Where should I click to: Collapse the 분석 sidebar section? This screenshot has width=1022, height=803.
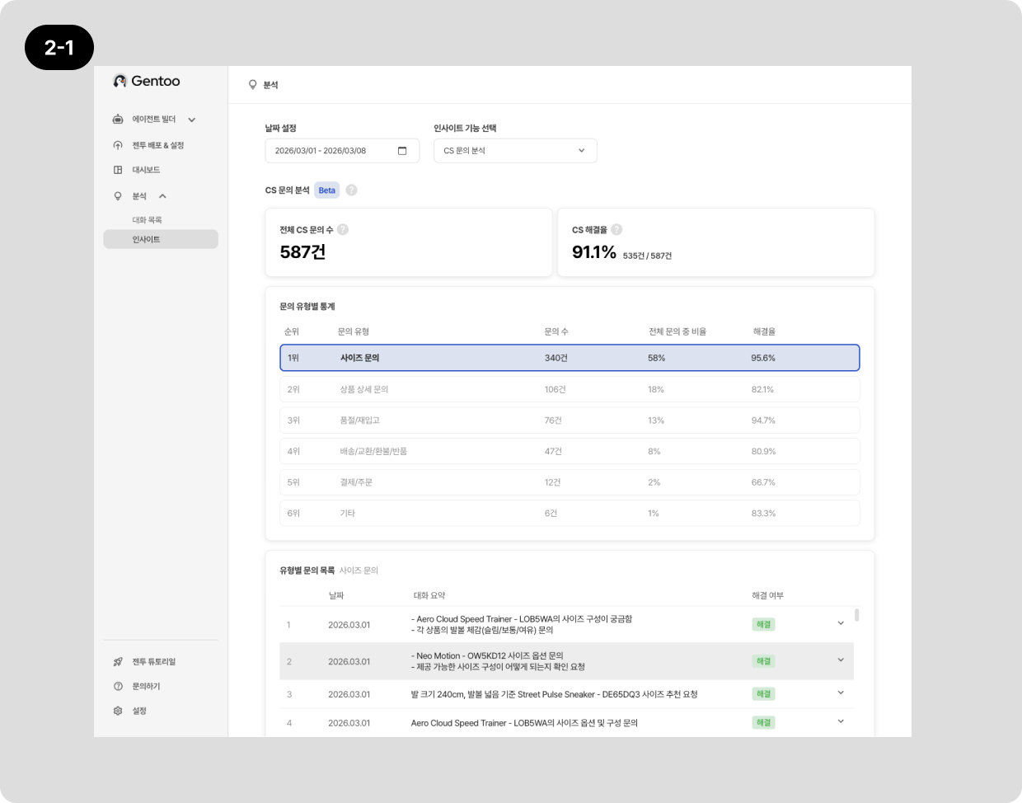(x=162, y=196)
